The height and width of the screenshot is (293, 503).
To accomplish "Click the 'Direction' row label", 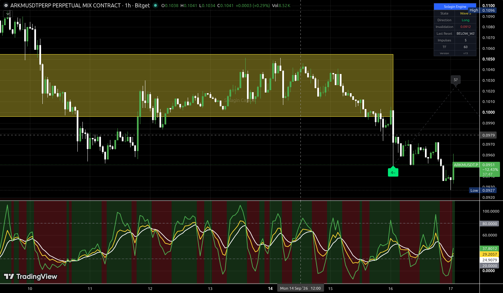I will point(444,20).
